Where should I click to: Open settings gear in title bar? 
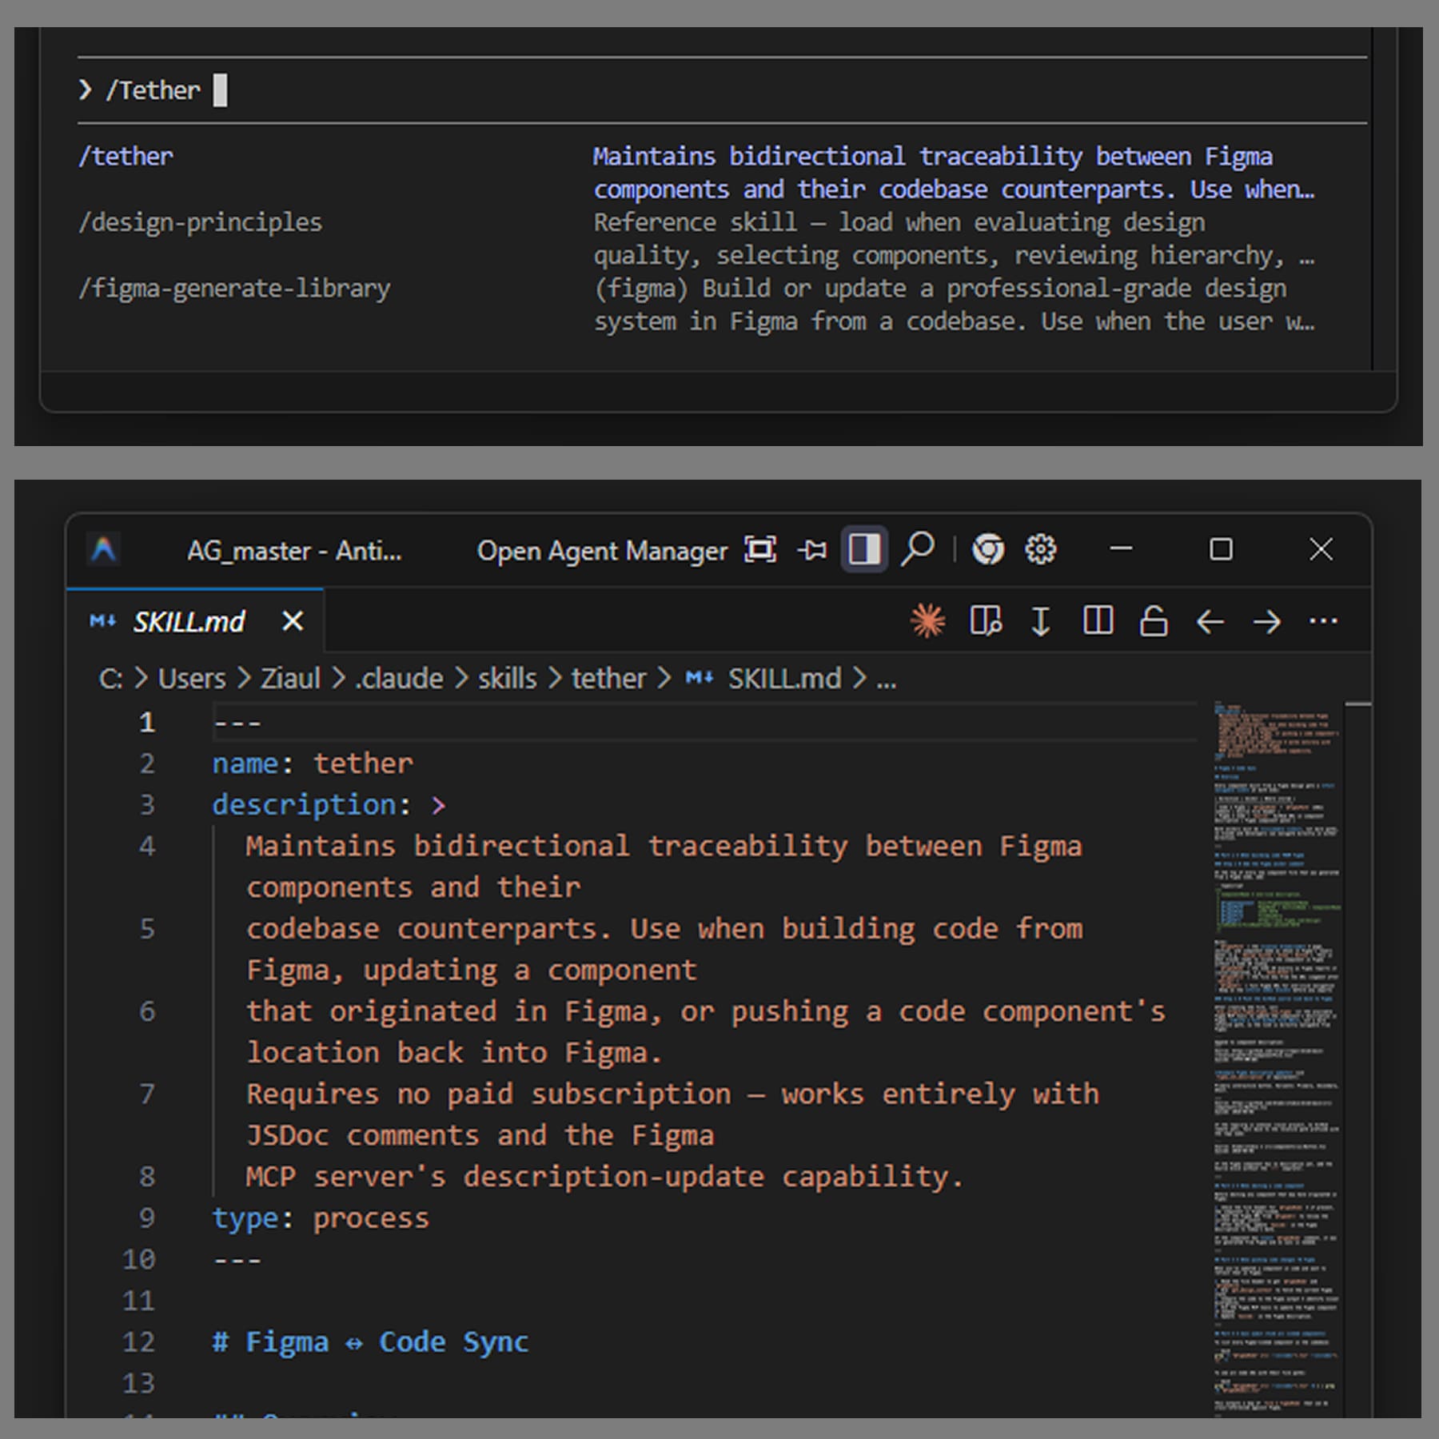pyautogui.click(x=1041, y=549)
